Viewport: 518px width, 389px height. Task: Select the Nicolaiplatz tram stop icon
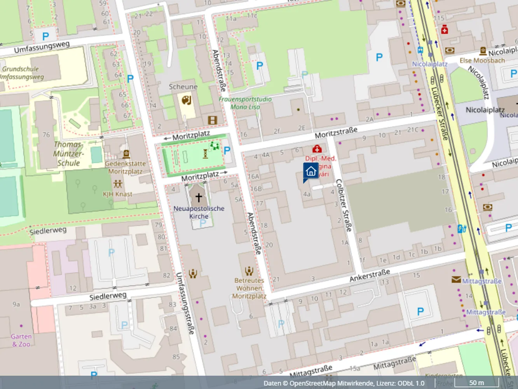420,50
